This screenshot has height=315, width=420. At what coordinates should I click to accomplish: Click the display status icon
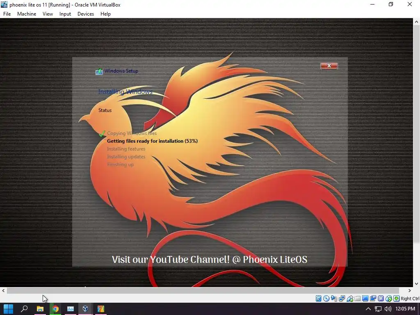coord(365,299)
